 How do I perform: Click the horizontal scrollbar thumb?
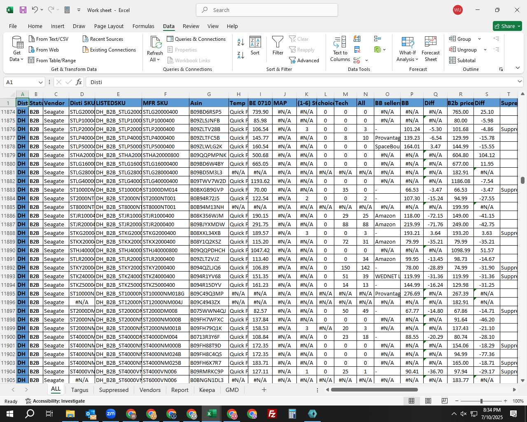pyautogui.click(x=374, y=389)
